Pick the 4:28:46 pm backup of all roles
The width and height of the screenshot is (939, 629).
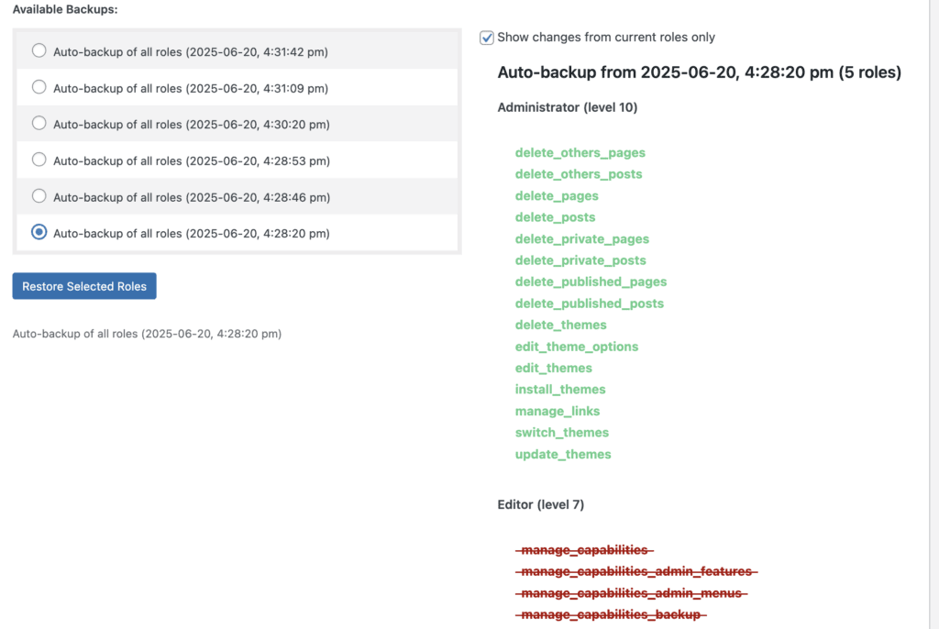click(39, 195)
